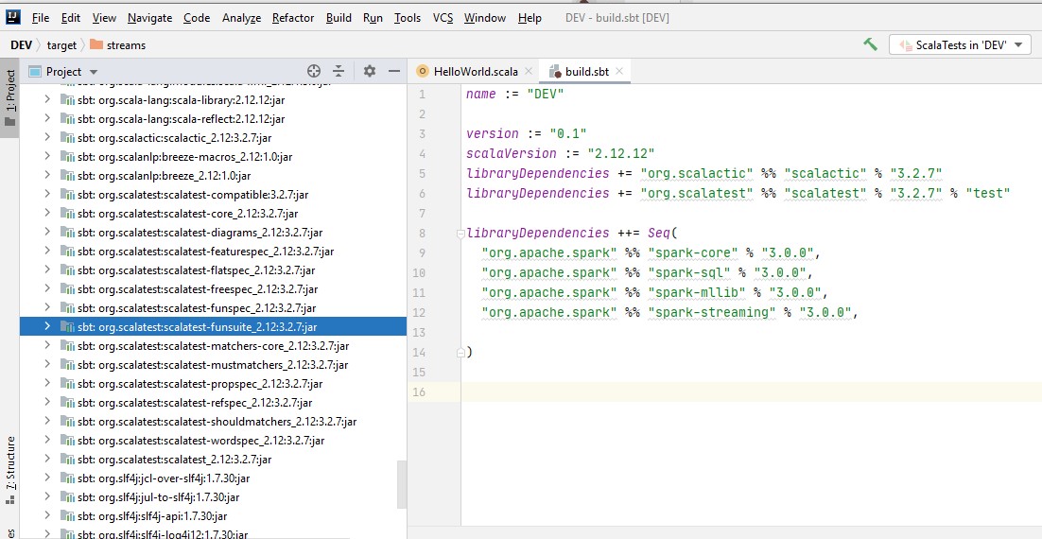Click the Project panel vertical scrollbar thumb
1042x539 pixels.
point(401,484)
